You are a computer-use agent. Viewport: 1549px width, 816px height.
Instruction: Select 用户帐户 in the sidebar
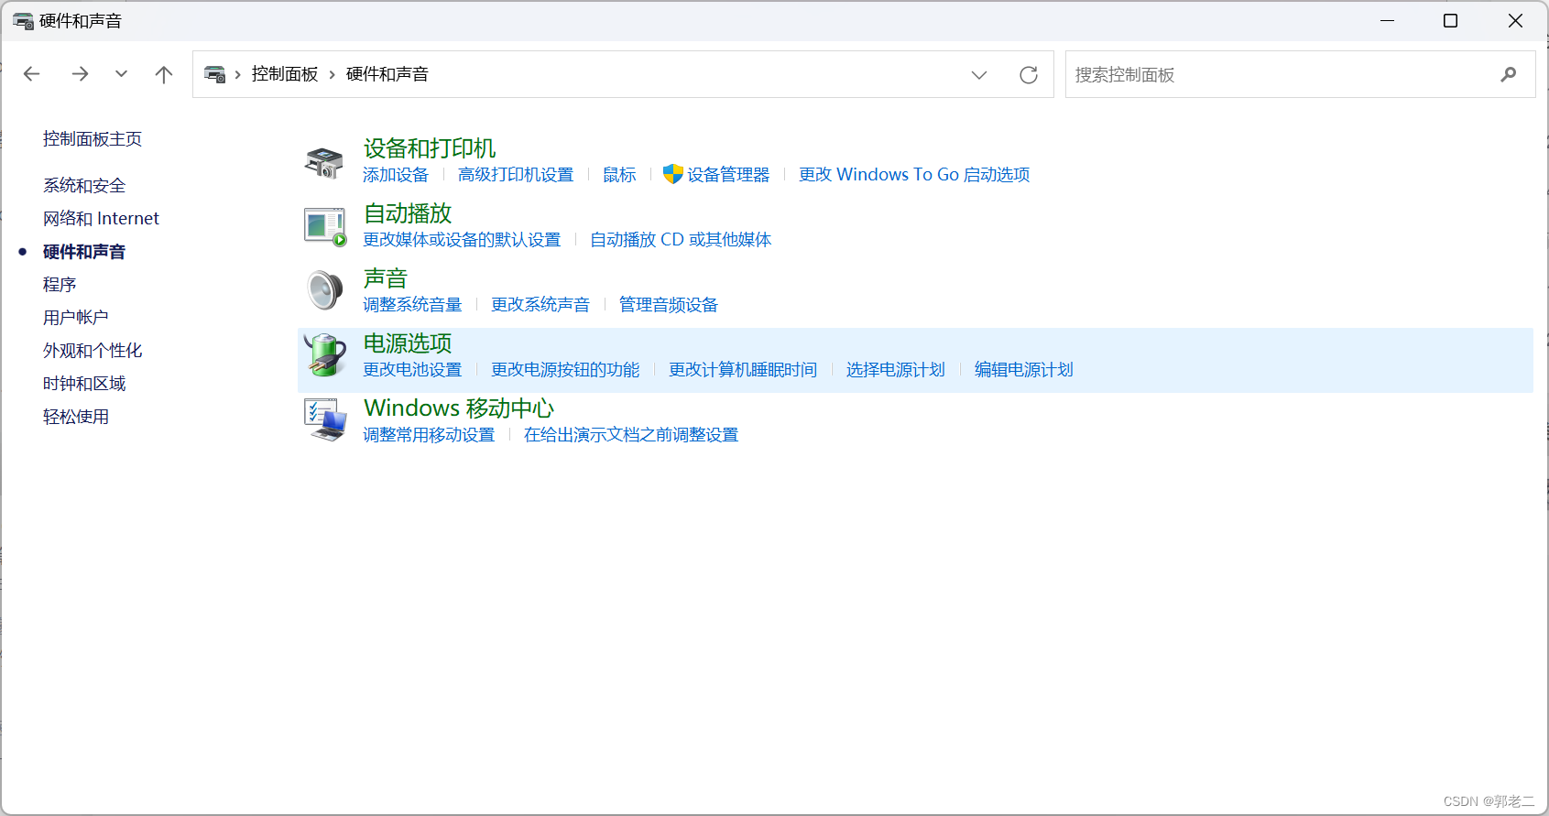pos(76,317)
